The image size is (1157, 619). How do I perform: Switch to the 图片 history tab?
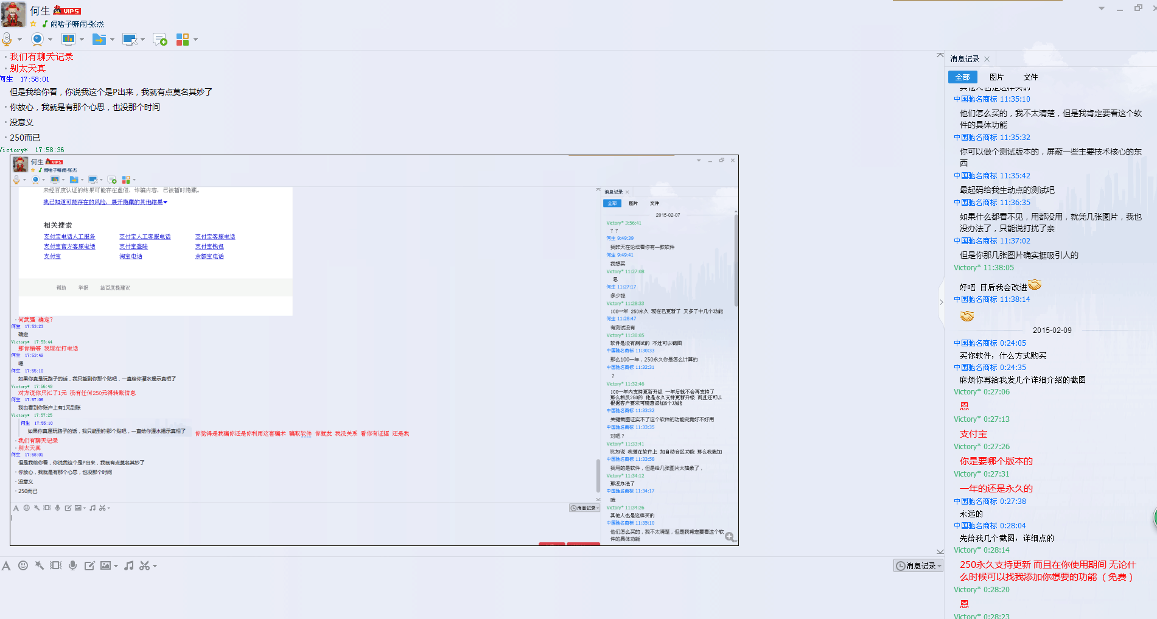(996, 77)
